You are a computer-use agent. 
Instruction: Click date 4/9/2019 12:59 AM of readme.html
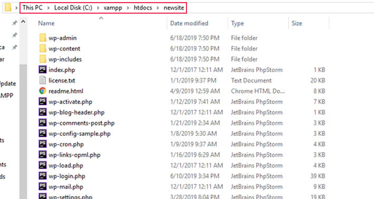coord(195,91)
